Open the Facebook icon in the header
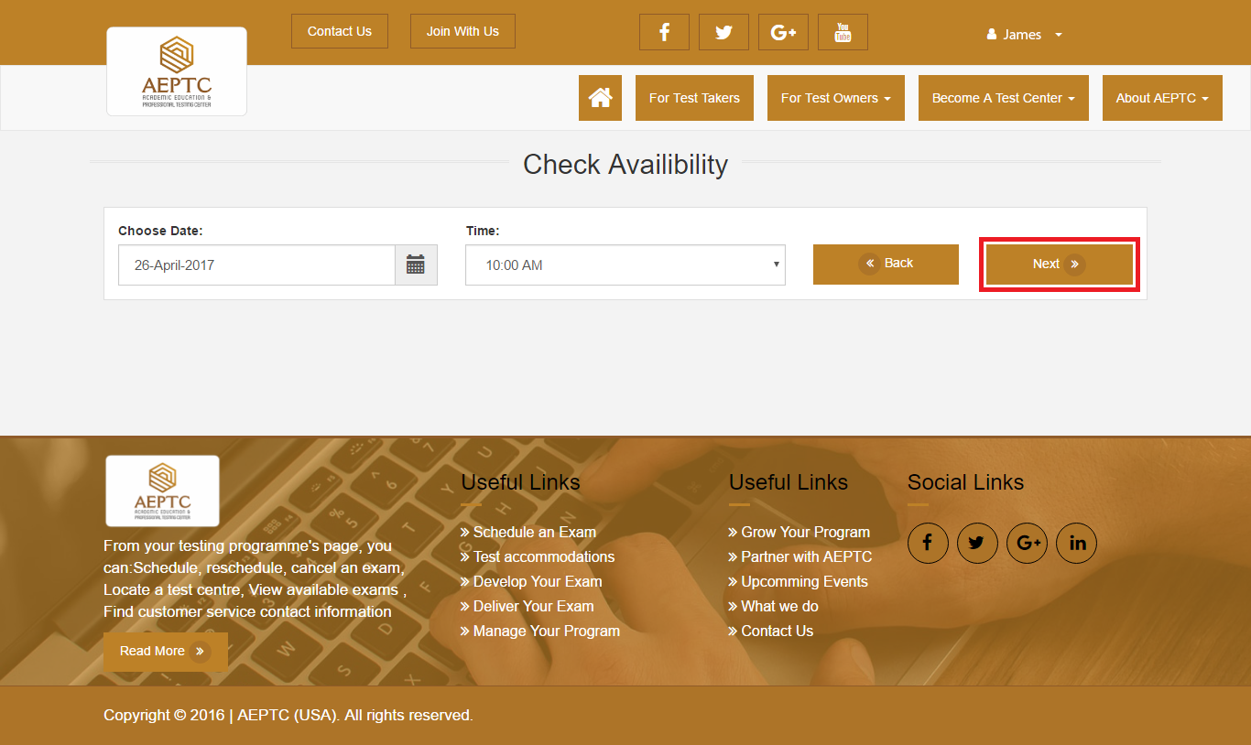Image resolution: width=1251 pixels, height=745 pixels. (664, 32)
